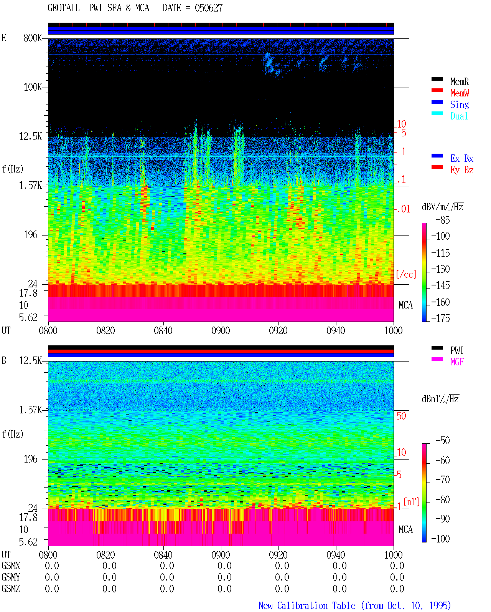The height and width of the screenshot is (612, 491).
Task: Click the black MemR legend swatch
Action: click(437, 79)
